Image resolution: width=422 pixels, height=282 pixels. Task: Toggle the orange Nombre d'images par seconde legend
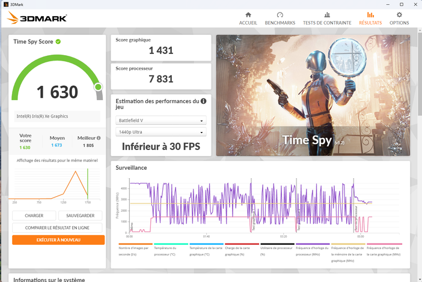coord(135,251)
